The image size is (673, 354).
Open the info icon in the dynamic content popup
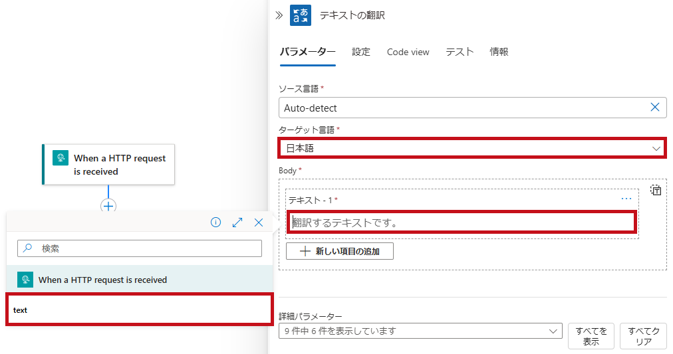point(216,222)
